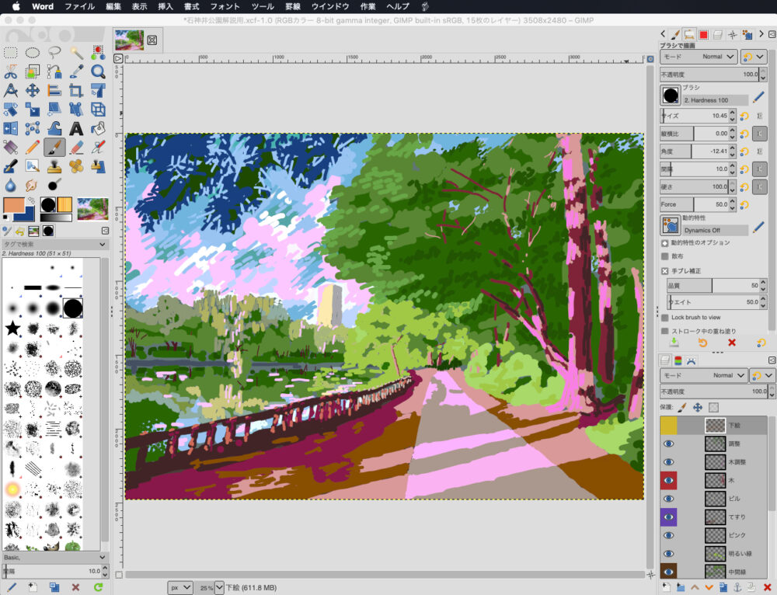The height and width of the screenshot is (595, 777).
Task: Click the orange foreground color swatch
Action: 15,206
